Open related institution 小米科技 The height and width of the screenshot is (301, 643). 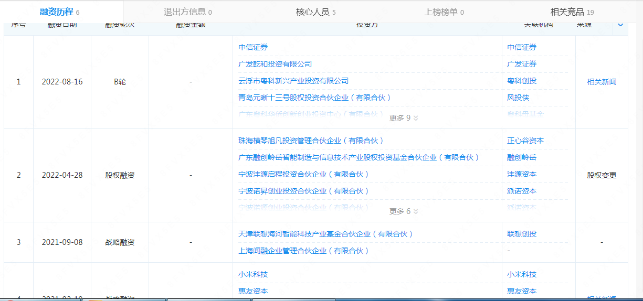(522, 274)
